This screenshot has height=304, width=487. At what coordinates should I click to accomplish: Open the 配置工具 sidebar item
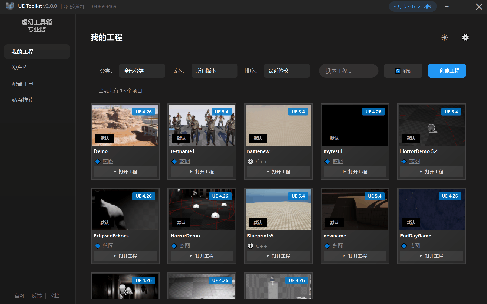[x=22, y=84]
